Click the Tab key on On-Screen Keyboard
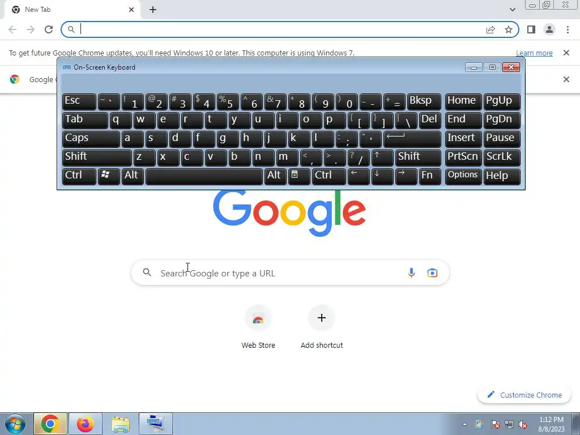Viewport: 580px width, 435px height. pyautogui.click(x=85, y=120)
